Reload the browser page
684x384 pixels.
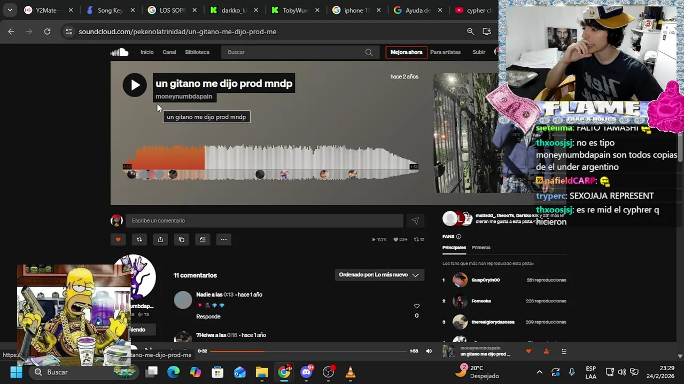[x=47, y=31]
